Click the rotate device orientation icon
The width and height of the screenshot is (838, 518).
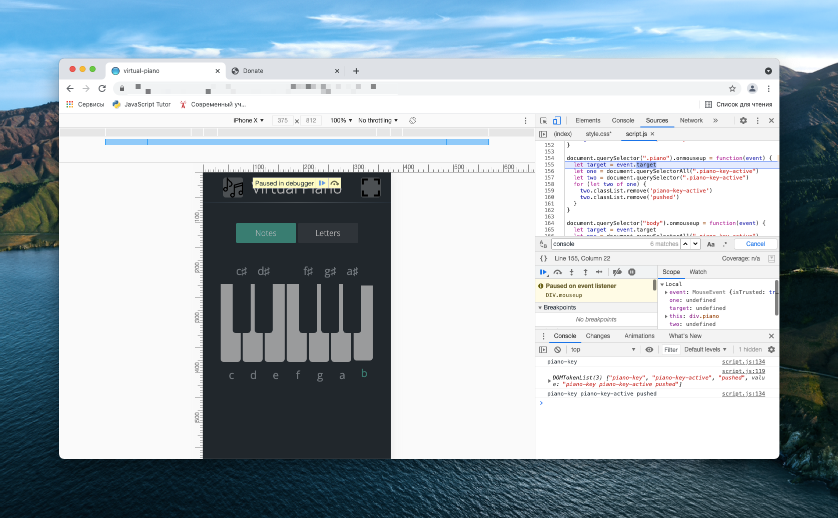tap(413, 120)
